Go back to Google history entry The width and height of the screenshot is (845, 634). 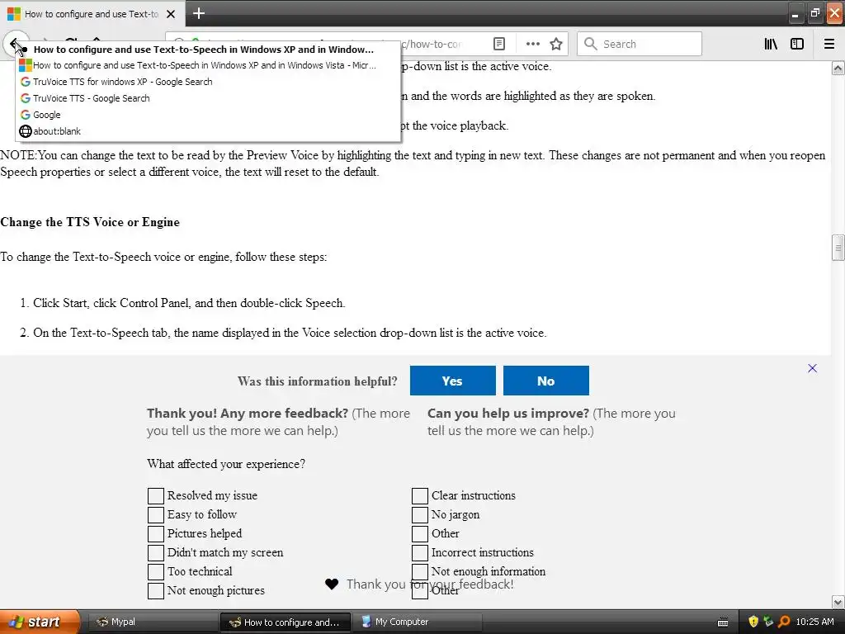207,115
